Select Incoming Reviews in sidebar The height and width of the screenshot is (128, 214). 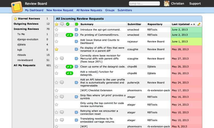point(26,29)
